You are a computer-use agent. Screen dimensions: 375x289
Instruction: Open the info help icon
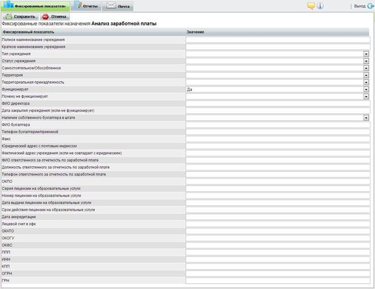tap(320, 6)
